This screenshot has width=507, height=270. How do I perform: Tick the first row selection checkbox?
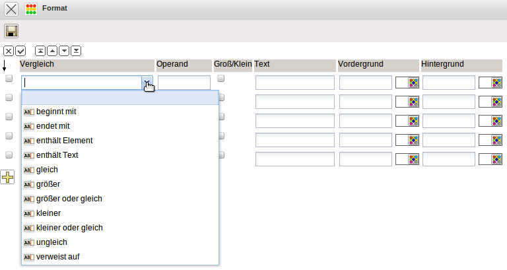pos(9,79)
